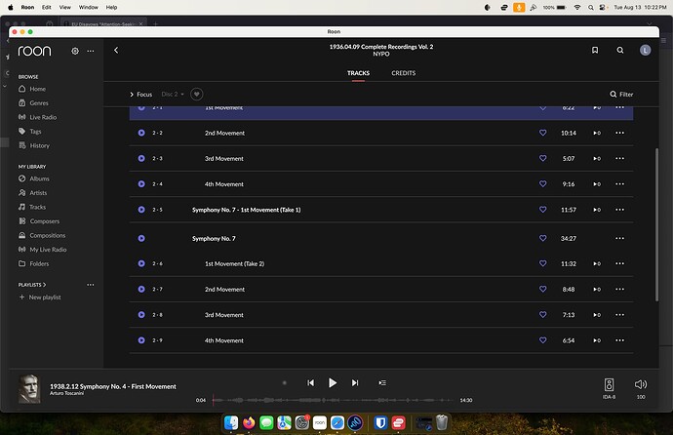Open Folders in My Library

click(34, 263)
